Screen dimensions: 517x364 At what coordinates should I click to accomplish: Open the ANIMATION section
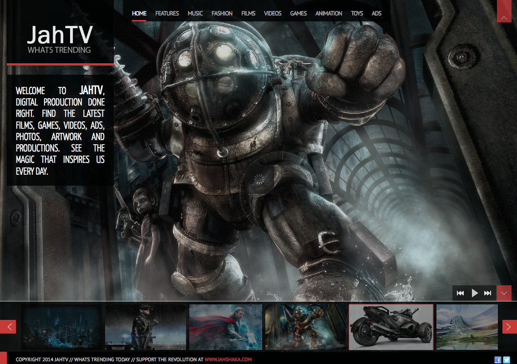[329, 14]
